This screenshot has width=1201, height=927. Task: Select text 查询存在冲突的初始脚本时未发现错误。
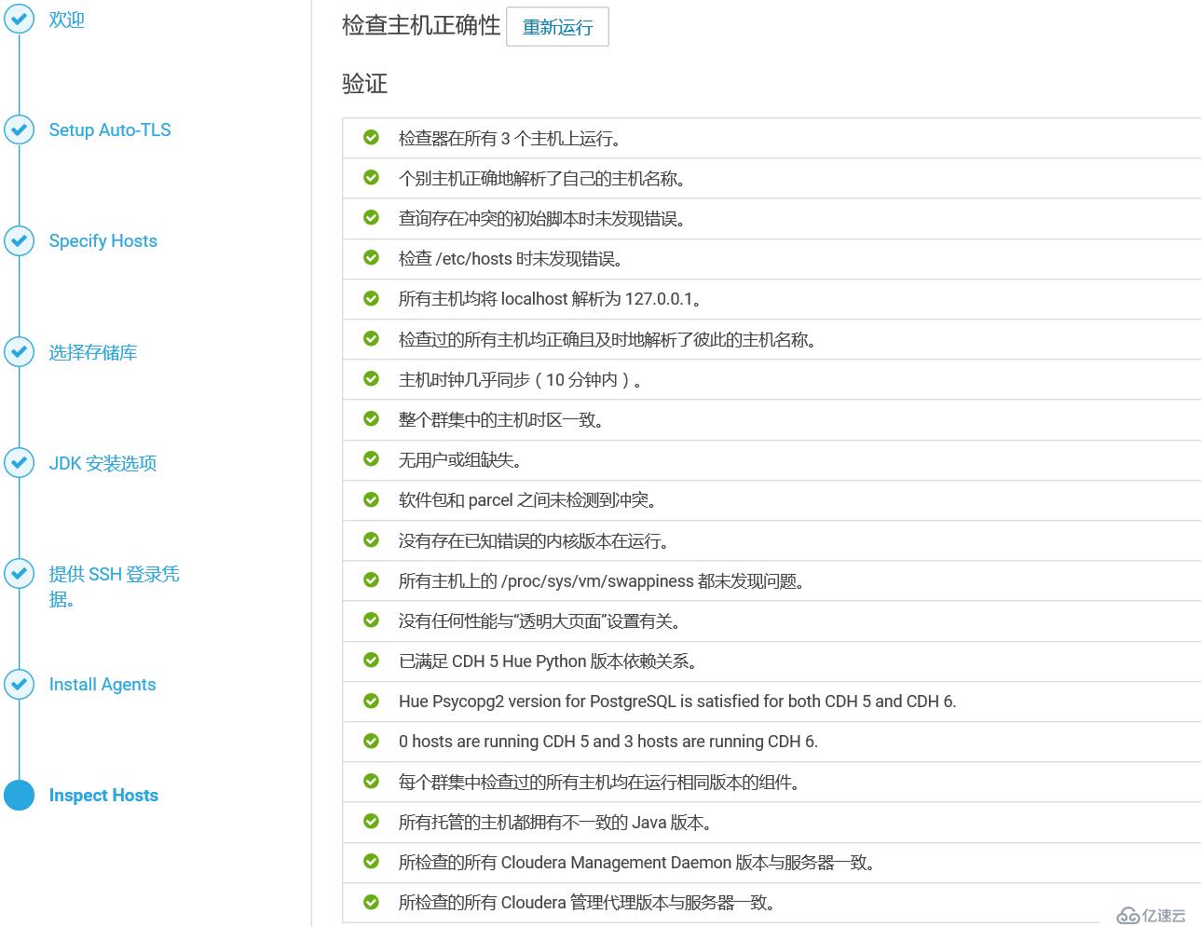click(542, 219)
